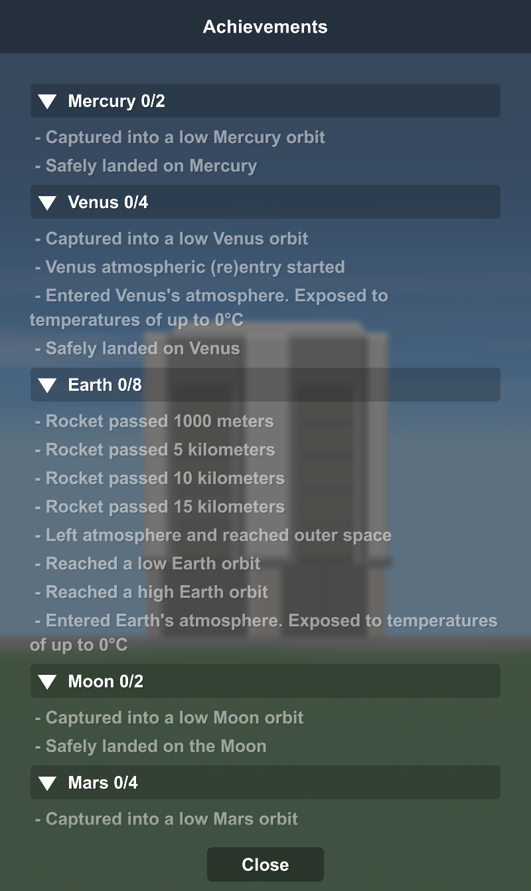Select the Mercury 0/2 header bar
Viewport: 531px width, 891px height.
click(265, 101)
